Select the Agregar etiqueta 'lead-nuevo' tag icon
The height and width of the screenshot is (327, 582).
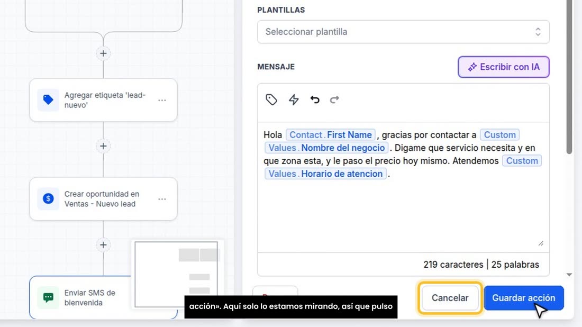pos(48,100)
